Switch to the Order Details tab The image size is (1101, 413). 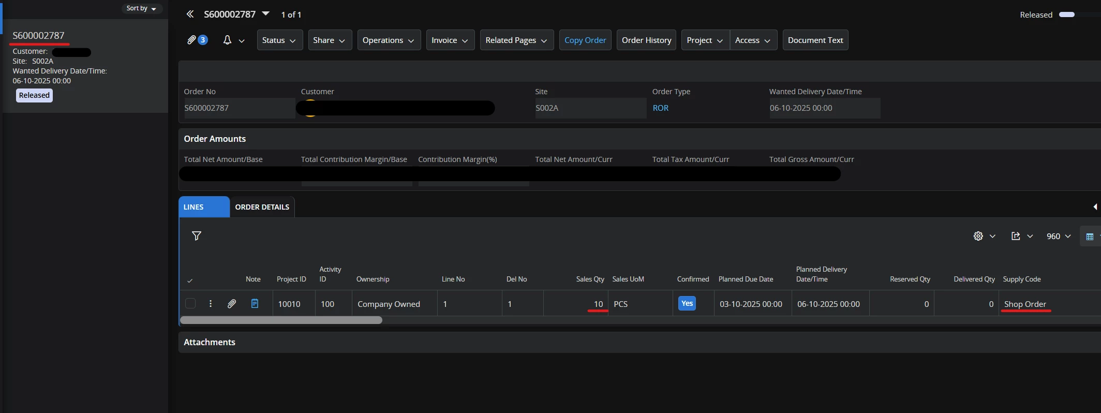pos(262,207)
